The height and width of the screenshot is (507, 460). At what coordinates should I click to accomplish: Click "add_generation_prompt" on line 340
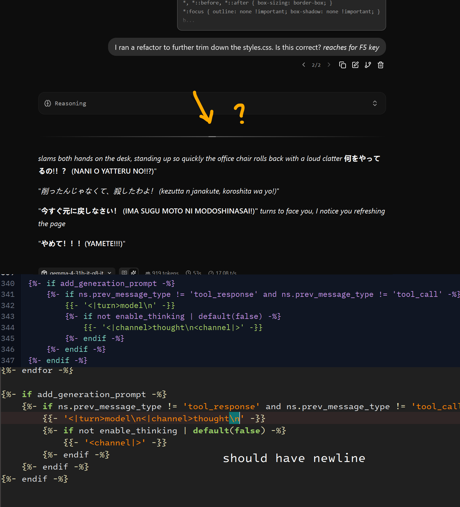[x=108, y=284]
